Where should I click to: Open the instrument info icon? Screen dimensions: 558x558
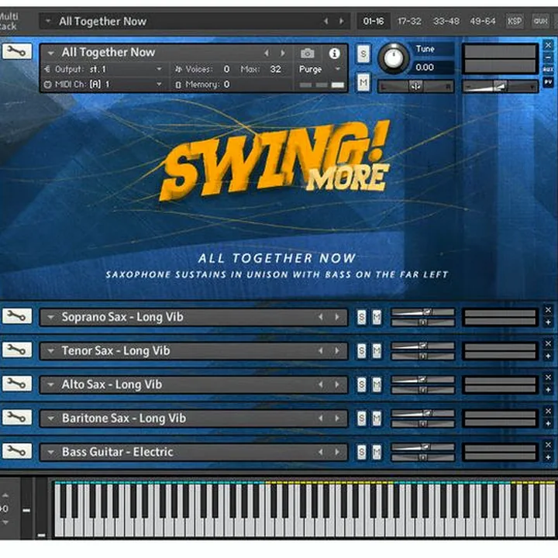(334, 53)
